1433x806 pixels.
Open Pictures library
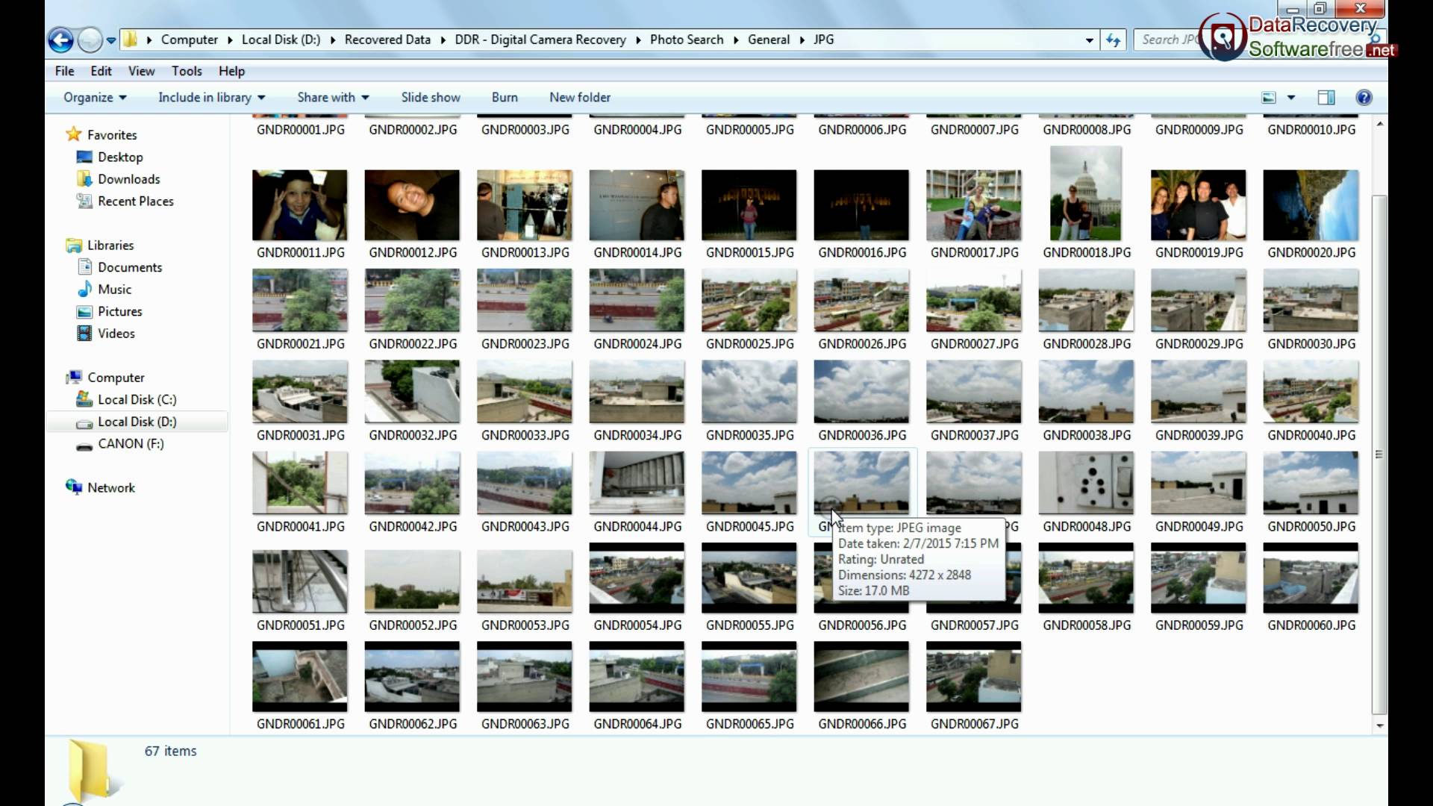(x=109, y=312)
